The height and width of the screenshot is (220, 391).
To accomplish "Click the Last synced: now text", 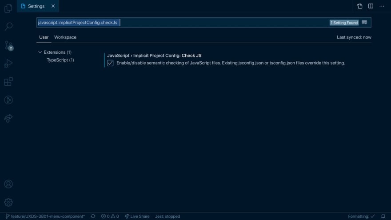I will (354, 37).
